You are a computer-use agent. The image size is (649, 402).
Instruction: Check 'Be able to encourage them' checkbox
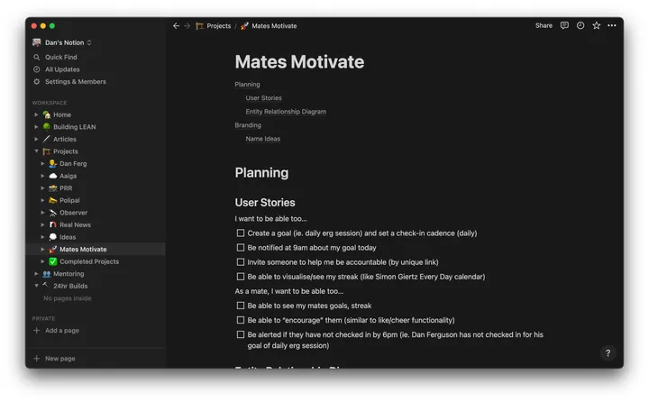click(241, 320)
